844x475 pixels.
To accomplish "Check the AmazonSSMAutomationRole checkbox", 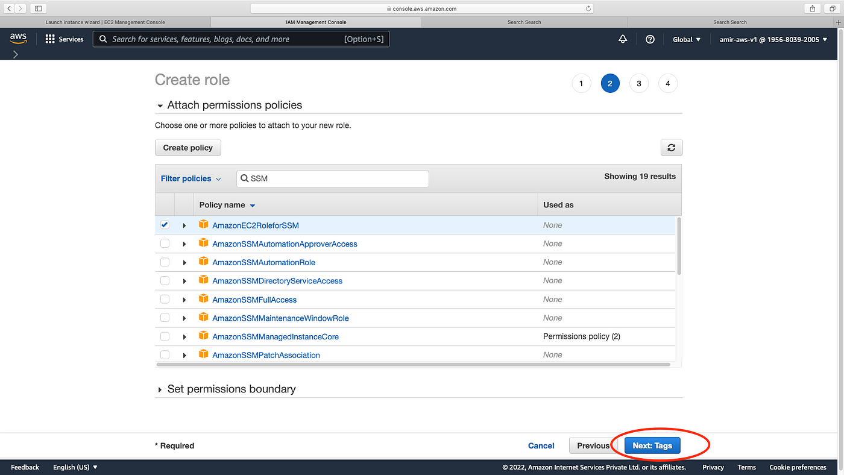I will click(165, 262).
